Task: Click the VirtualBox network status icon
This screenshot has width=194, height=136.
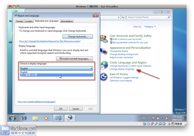Action: (152, 124)
